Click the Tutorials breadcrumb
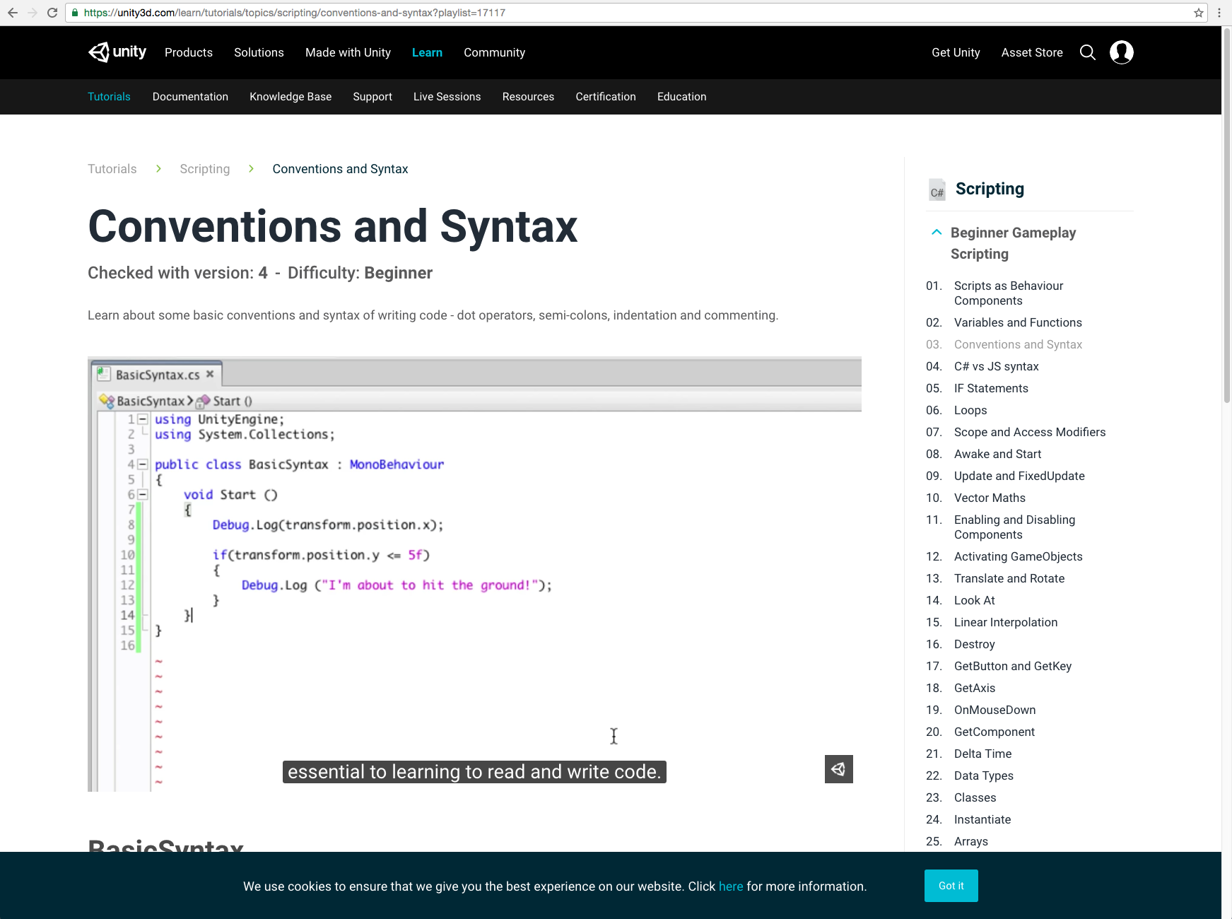The height and width of the screenshot is (919, 1232). (112, 169)
